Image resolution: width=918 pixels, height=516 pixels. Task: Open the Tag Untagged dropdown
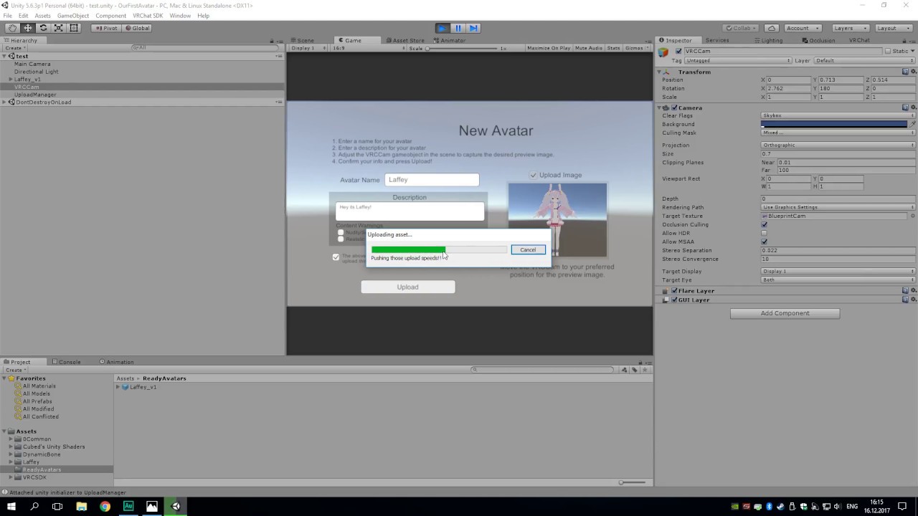coord(739,61)
